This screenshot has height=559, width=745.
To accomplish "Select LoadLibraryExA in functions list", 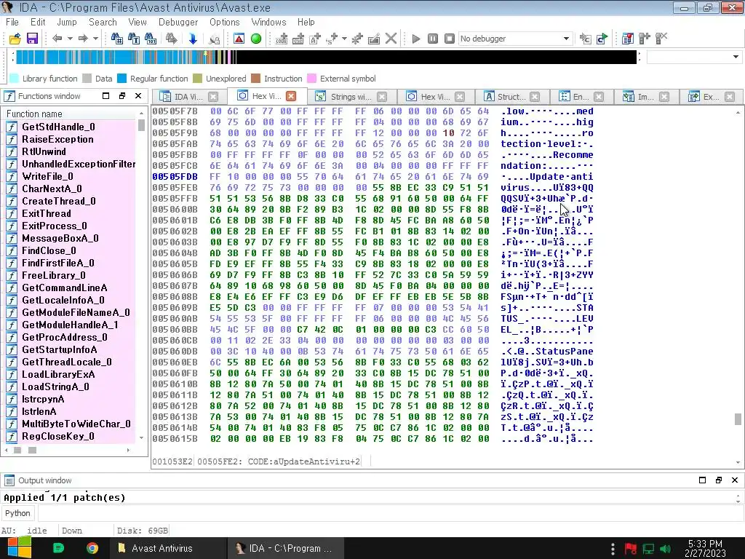I will coord(58,374).
